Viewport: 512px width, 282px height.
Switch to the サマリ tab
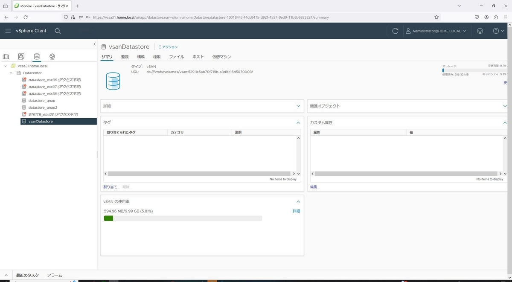click(107, 57)
